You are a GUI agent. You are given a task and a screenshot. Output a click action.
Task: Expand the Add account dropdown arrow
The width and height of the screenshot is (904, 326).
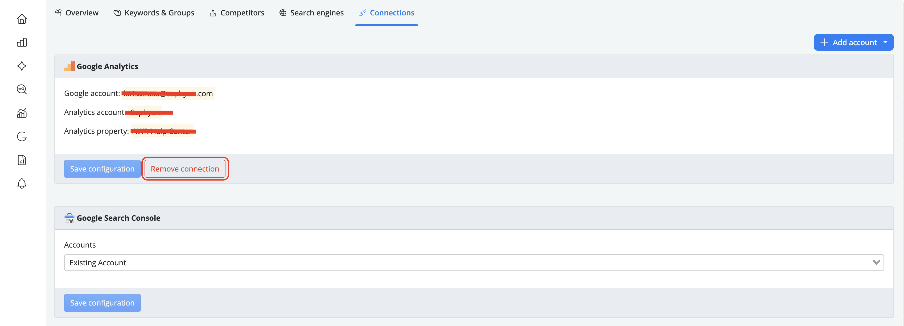(885, 43)
